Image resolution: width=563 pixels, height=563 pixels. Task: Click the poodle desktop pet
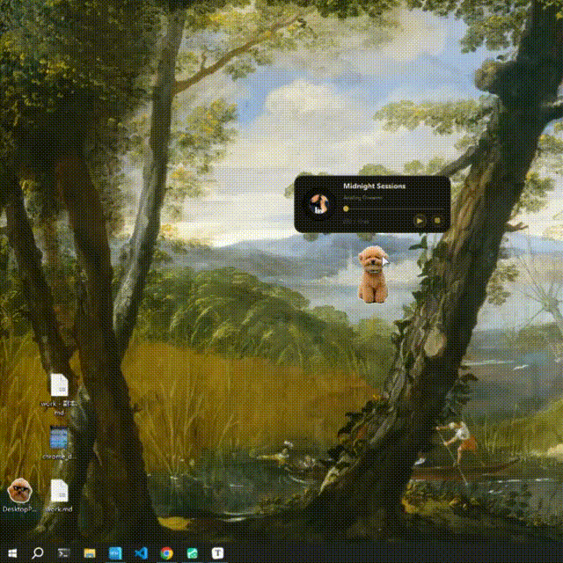[373, 274]
